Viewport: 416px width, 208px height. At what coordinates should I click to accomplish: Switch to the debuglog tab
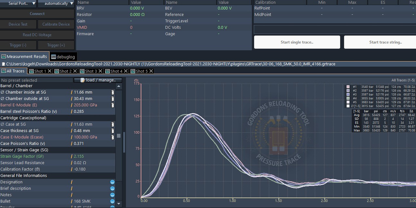63,57
